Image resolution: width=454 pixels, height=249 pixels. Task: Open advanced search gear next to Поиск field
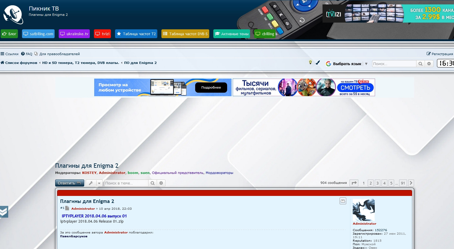click(x=429, y=64)
